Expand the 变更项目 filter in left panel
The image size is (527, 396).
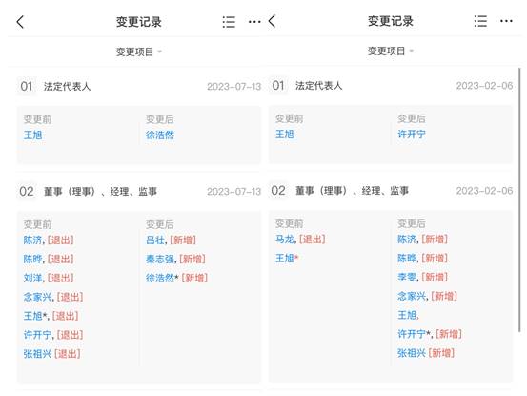click(139, 52)
